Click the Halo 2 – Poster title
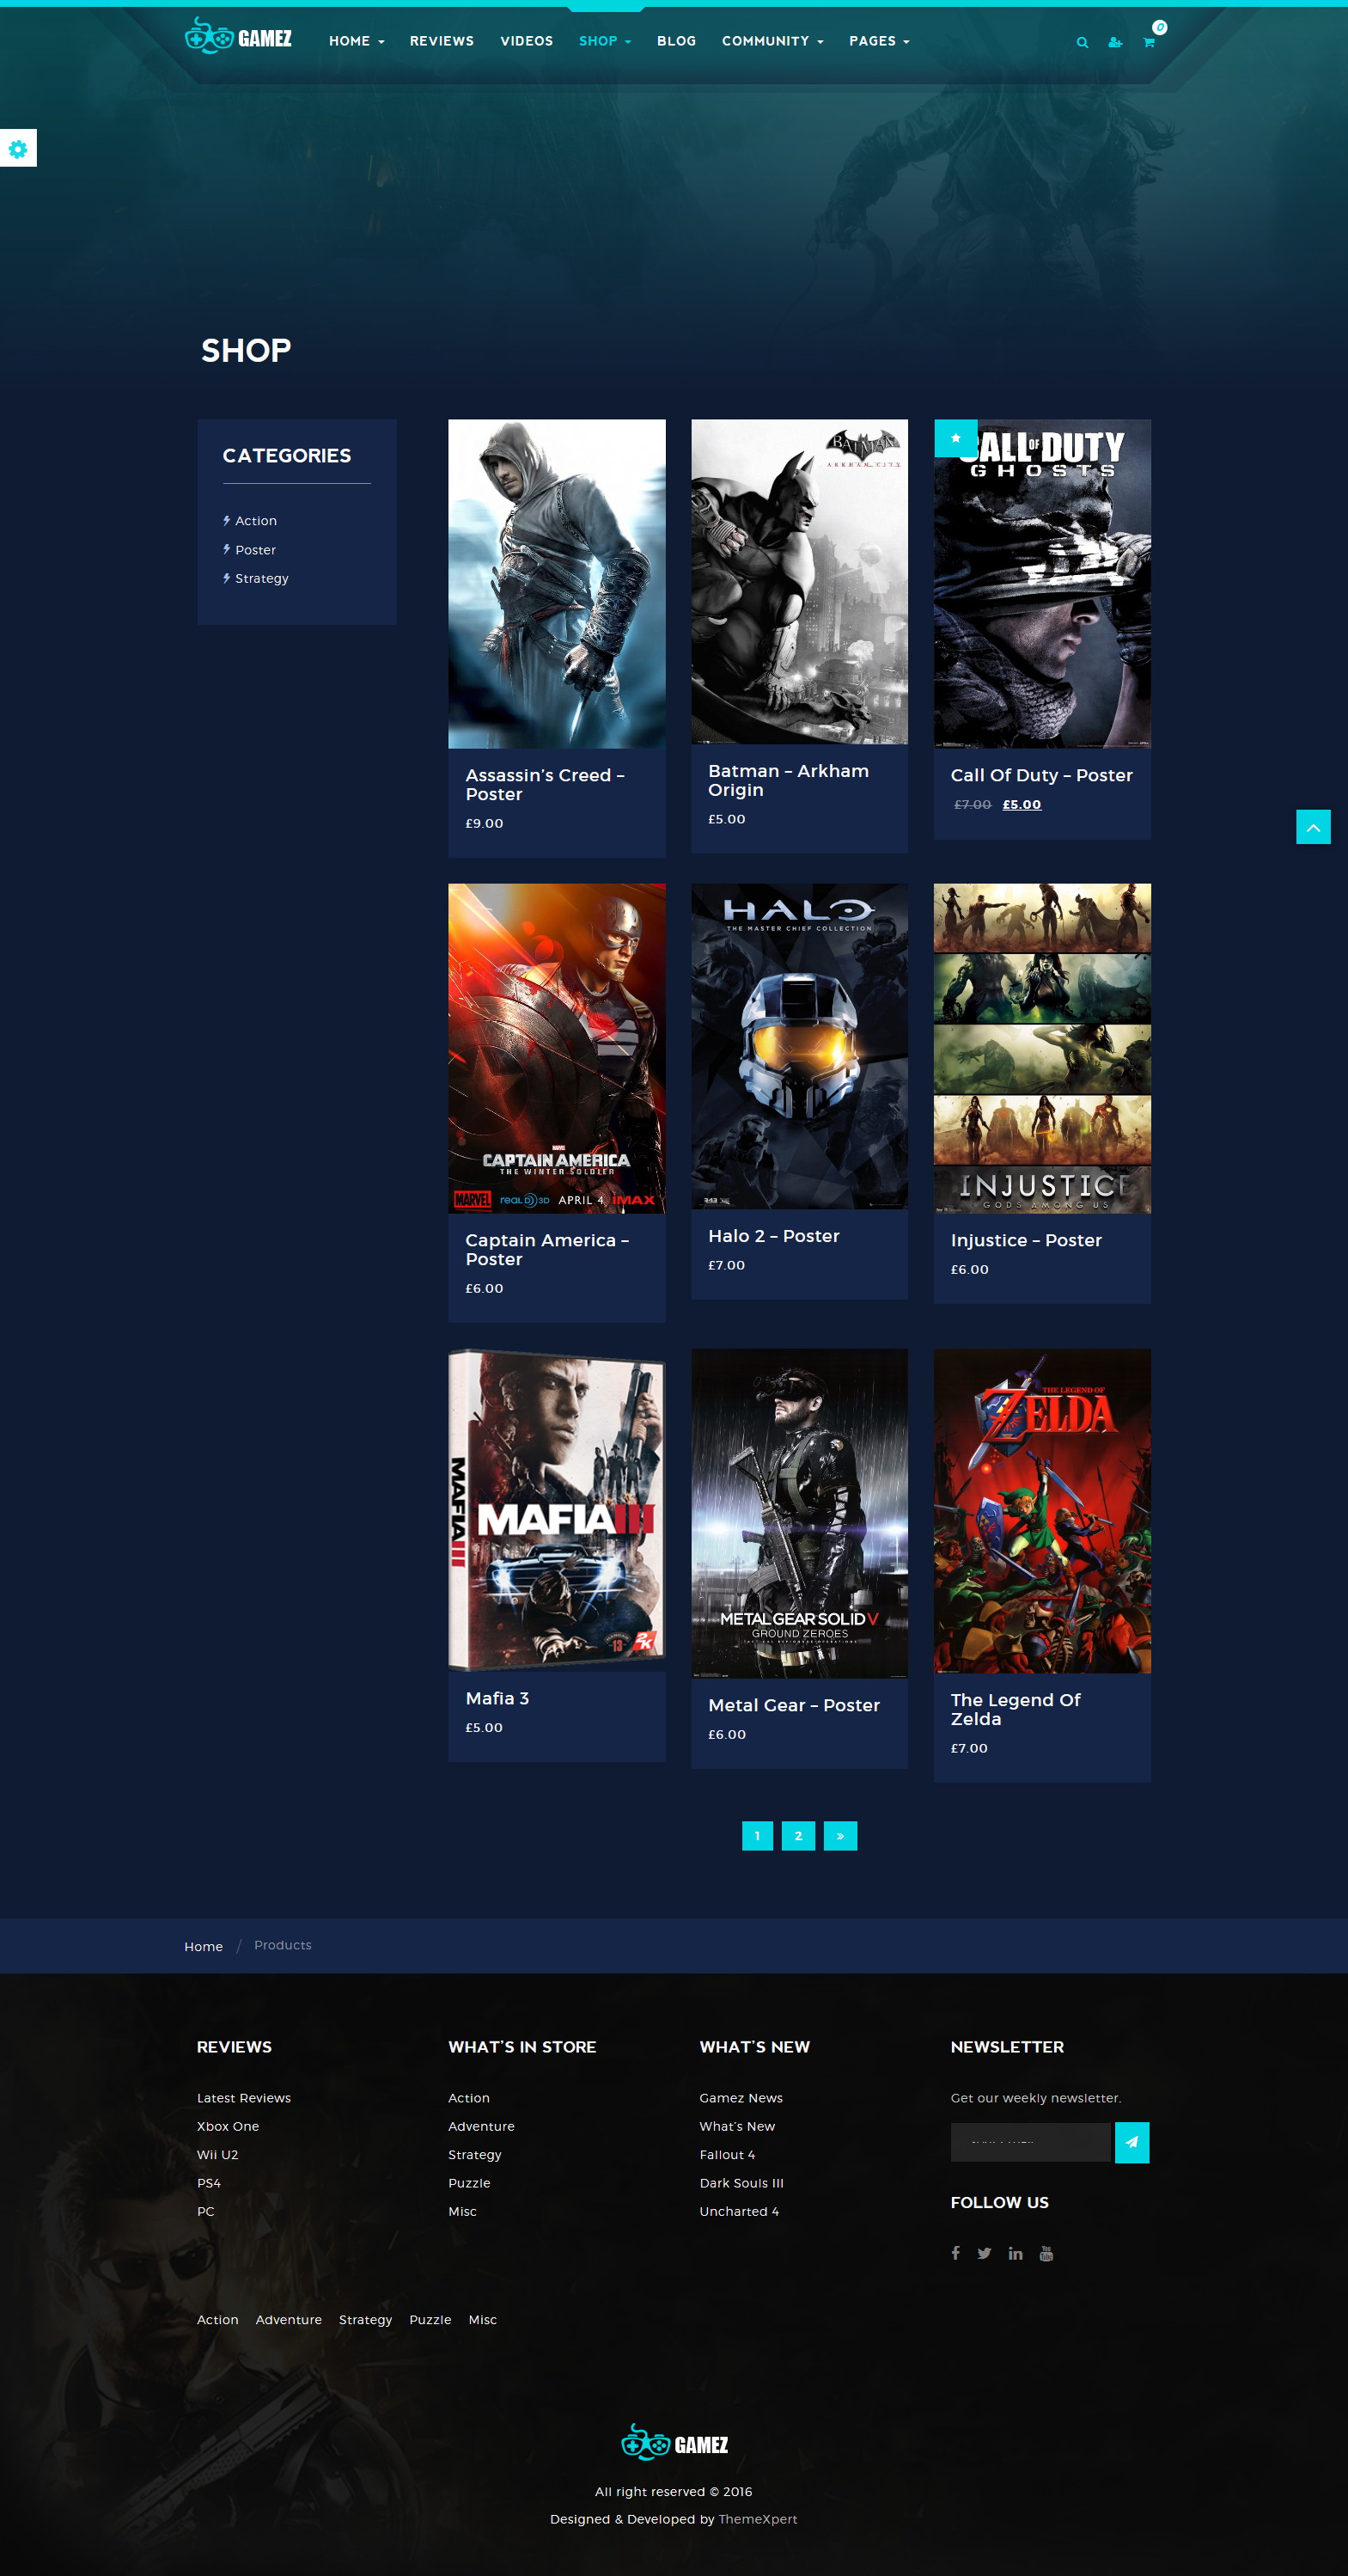The image size is (1348, 2576). 773,1236
